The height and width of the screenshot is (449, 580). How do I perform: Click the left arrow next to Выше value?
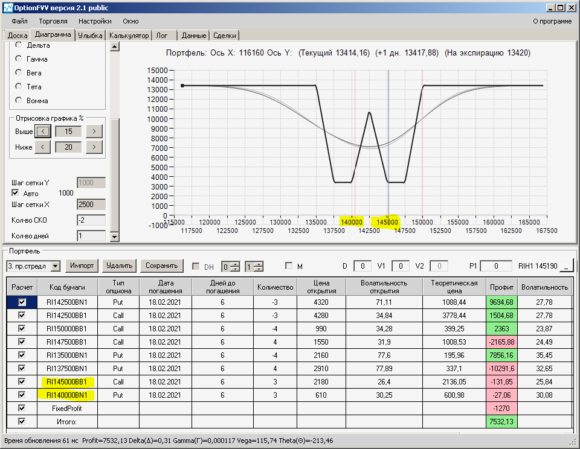pos(42,131)
